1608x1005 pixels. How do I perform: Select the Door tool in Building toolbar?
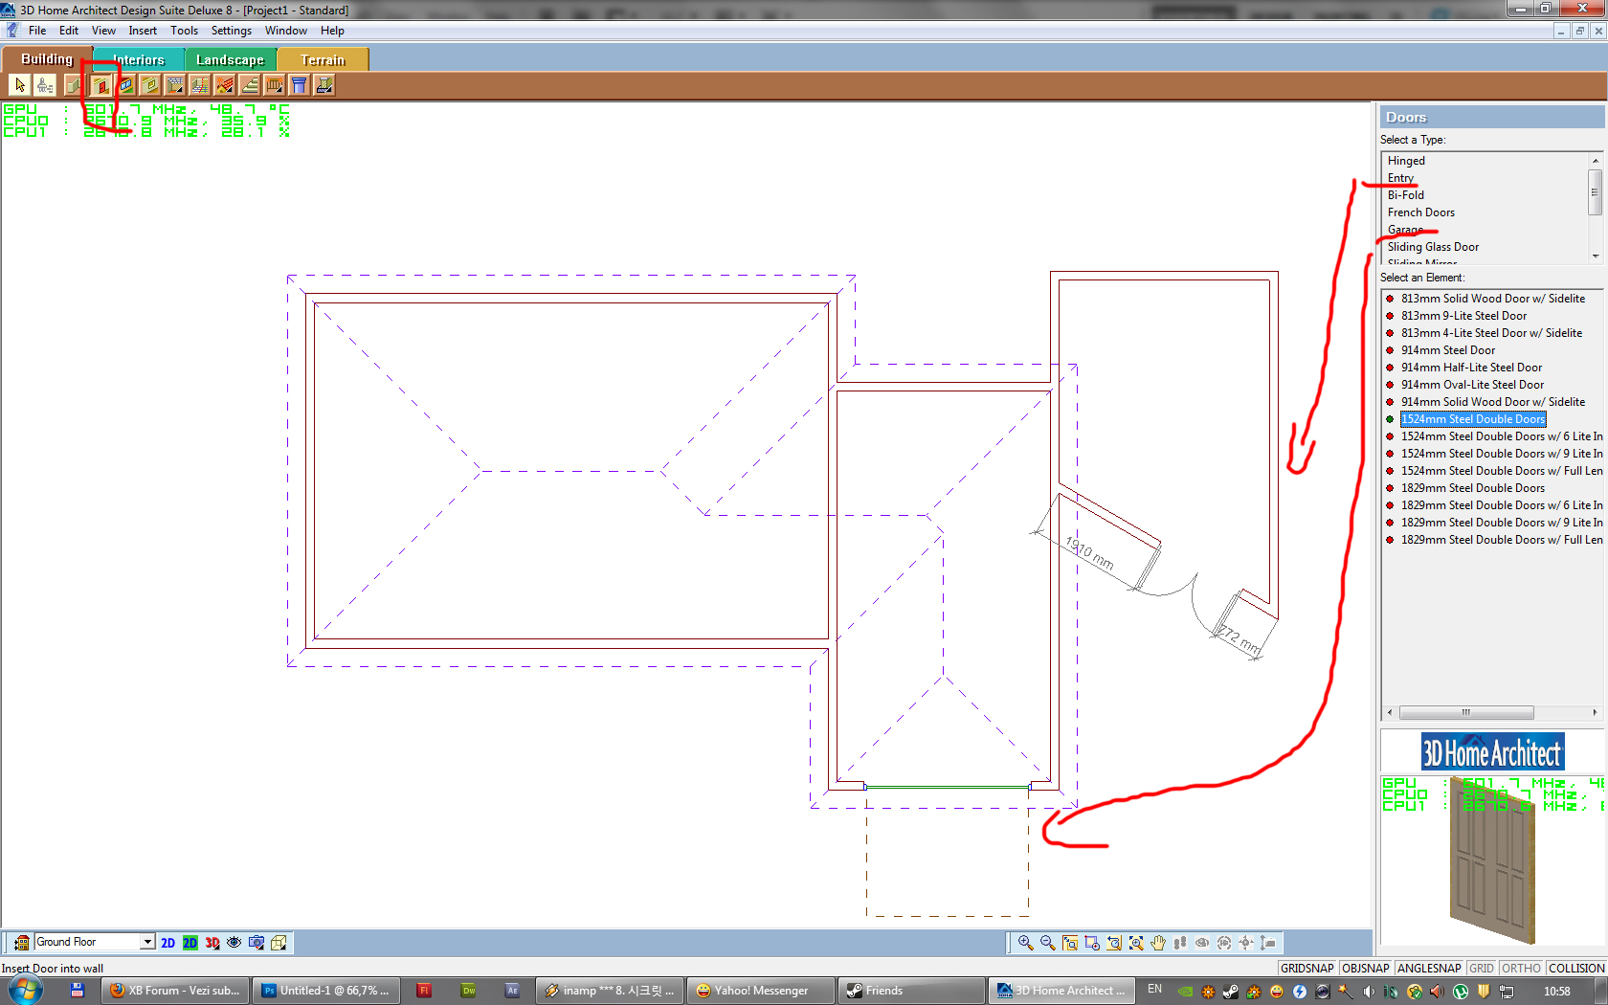(100, 86)
